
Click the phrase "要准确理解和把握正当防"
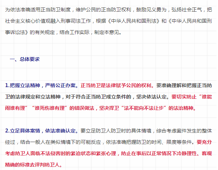184,85
